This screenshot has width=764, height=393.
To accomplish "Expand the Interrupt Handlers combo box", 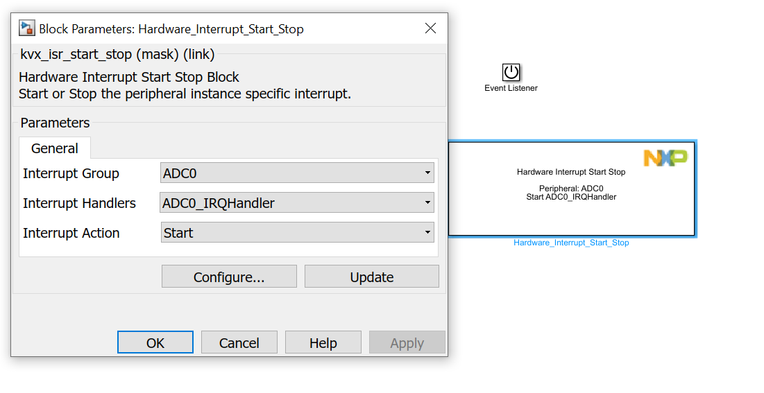I will [x=297, y=203].
